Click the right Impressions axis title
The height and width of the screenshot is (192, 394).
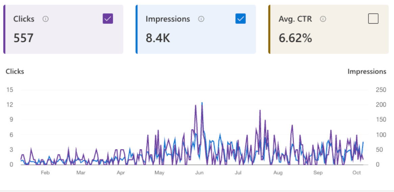pyautogui.click(x=367, y=72)
